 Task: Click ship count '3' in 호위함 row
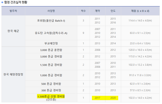tap(83, 21)
